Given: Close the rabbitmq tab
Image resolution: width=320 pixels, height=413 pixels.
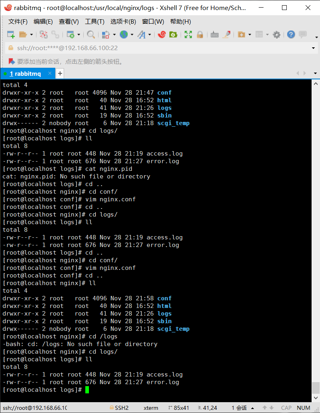Looking at the screenshot, I should 50,73.
